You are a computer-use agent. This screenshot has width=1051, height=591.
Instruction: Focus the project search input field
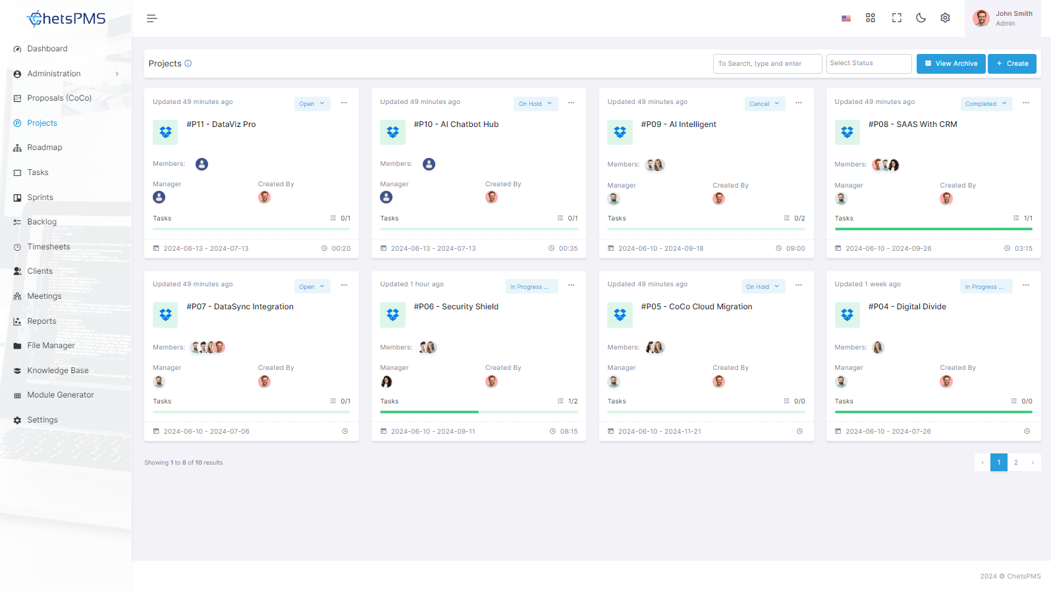click(x=768, y=64)
